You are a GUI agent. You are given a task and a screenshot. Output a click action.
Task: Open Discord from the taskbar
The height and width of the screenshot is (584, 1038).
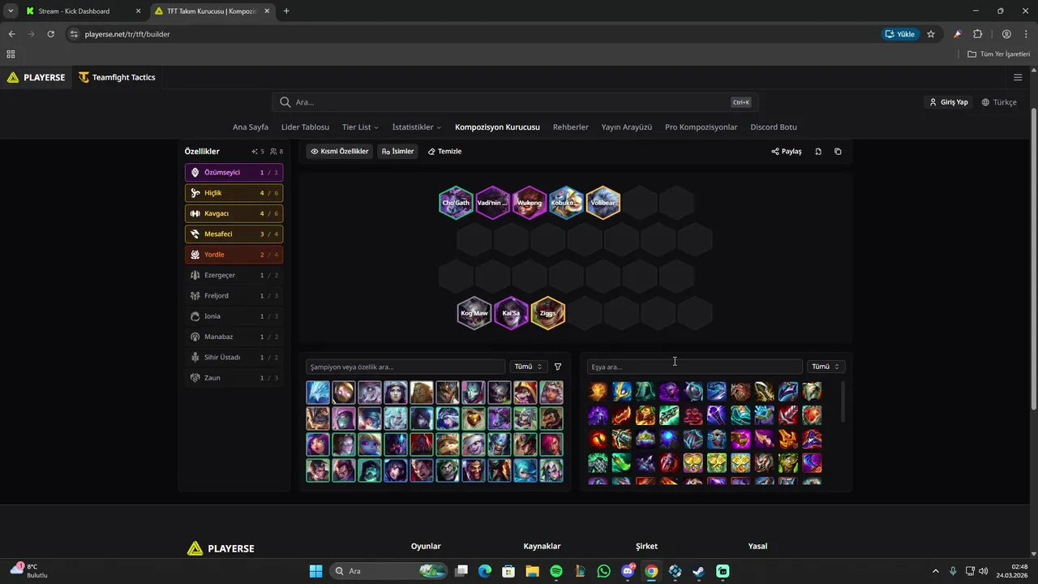pyautogui.click(x=627, y=571)
